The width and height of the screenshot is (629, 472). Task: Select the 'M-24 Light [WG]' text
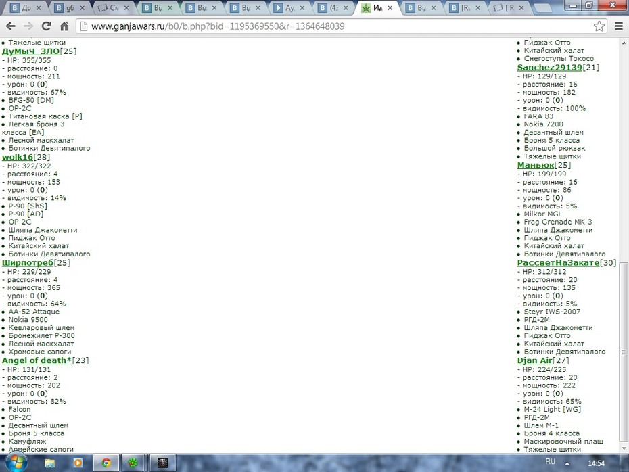click(553, 409)
